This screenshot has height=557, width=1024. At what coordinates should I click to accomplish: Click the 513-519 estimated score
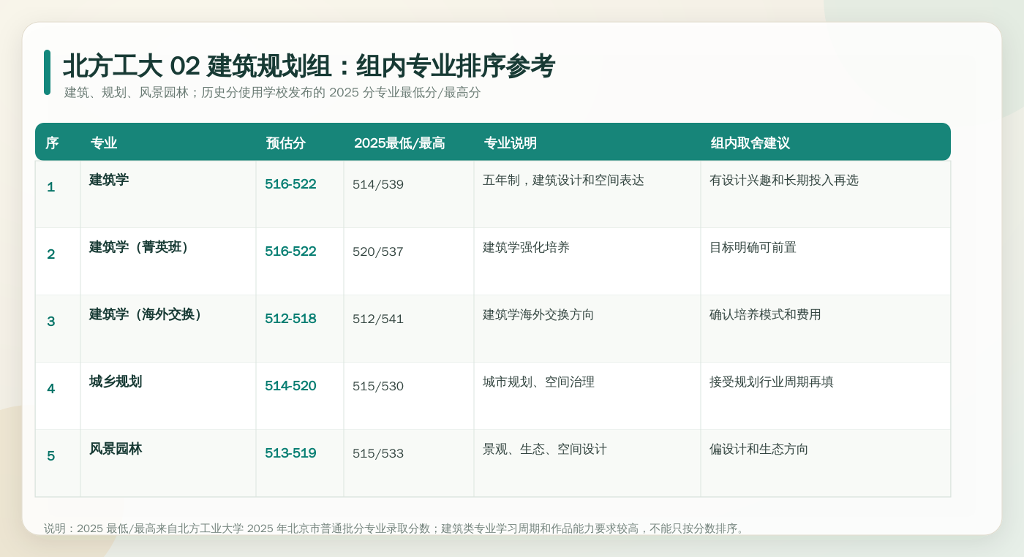click(290, 453)
